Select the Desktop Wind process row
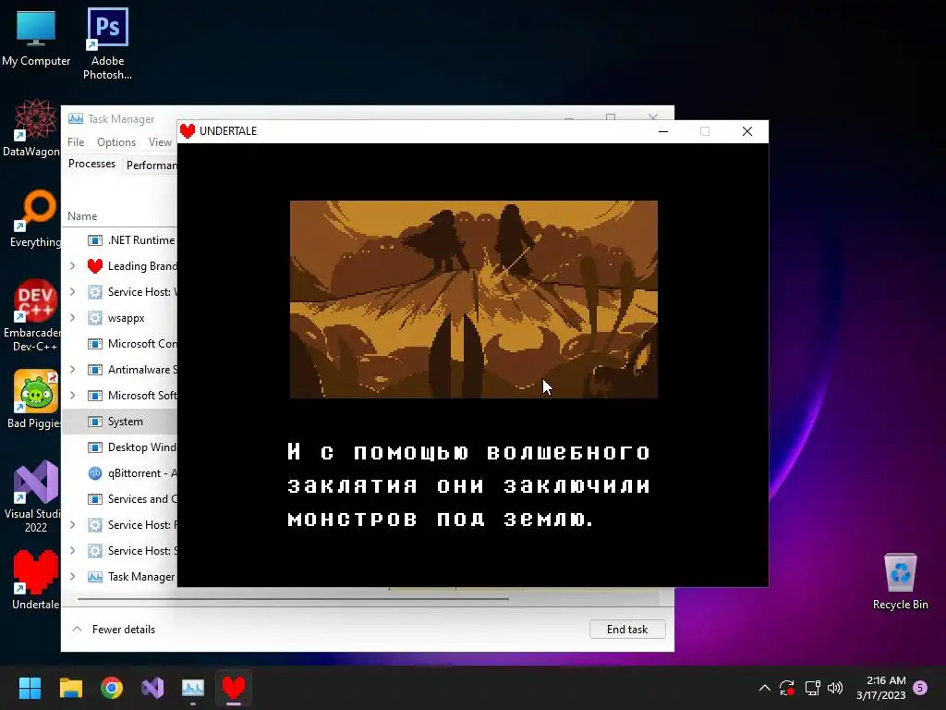Image resolution: width=946 pixels, height=710 pixels. (x=119, y=447)
